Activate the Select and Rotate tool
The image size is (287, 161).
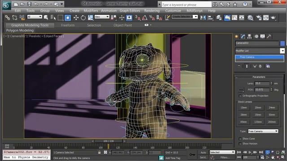83,18
